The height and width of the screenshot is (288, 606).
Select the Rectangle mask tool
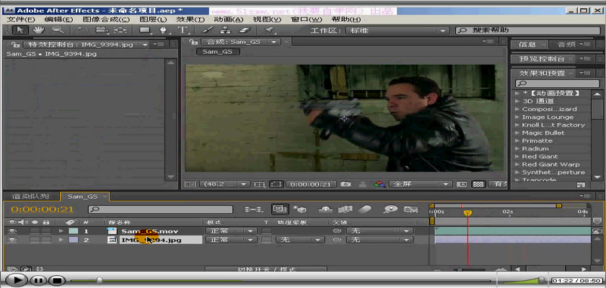point(145,30)
